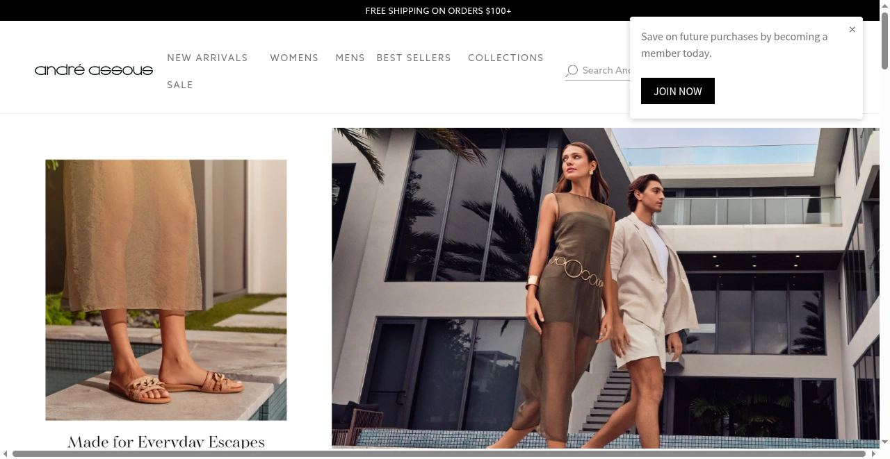Go to Best Sellers

point(414,58)
